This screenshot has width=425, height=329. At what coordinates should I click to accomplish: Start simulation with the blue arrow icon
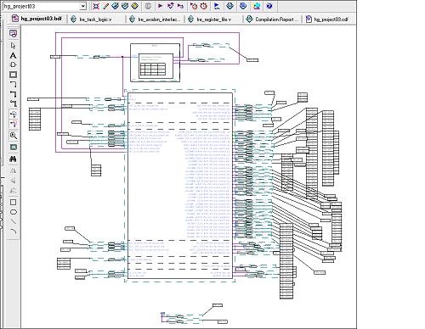coord(217,6)
